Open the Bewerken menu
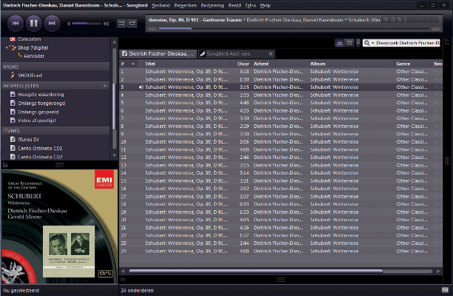Image resolution: width=453 pixels, height=296 pixels. (x=185, y=5)
